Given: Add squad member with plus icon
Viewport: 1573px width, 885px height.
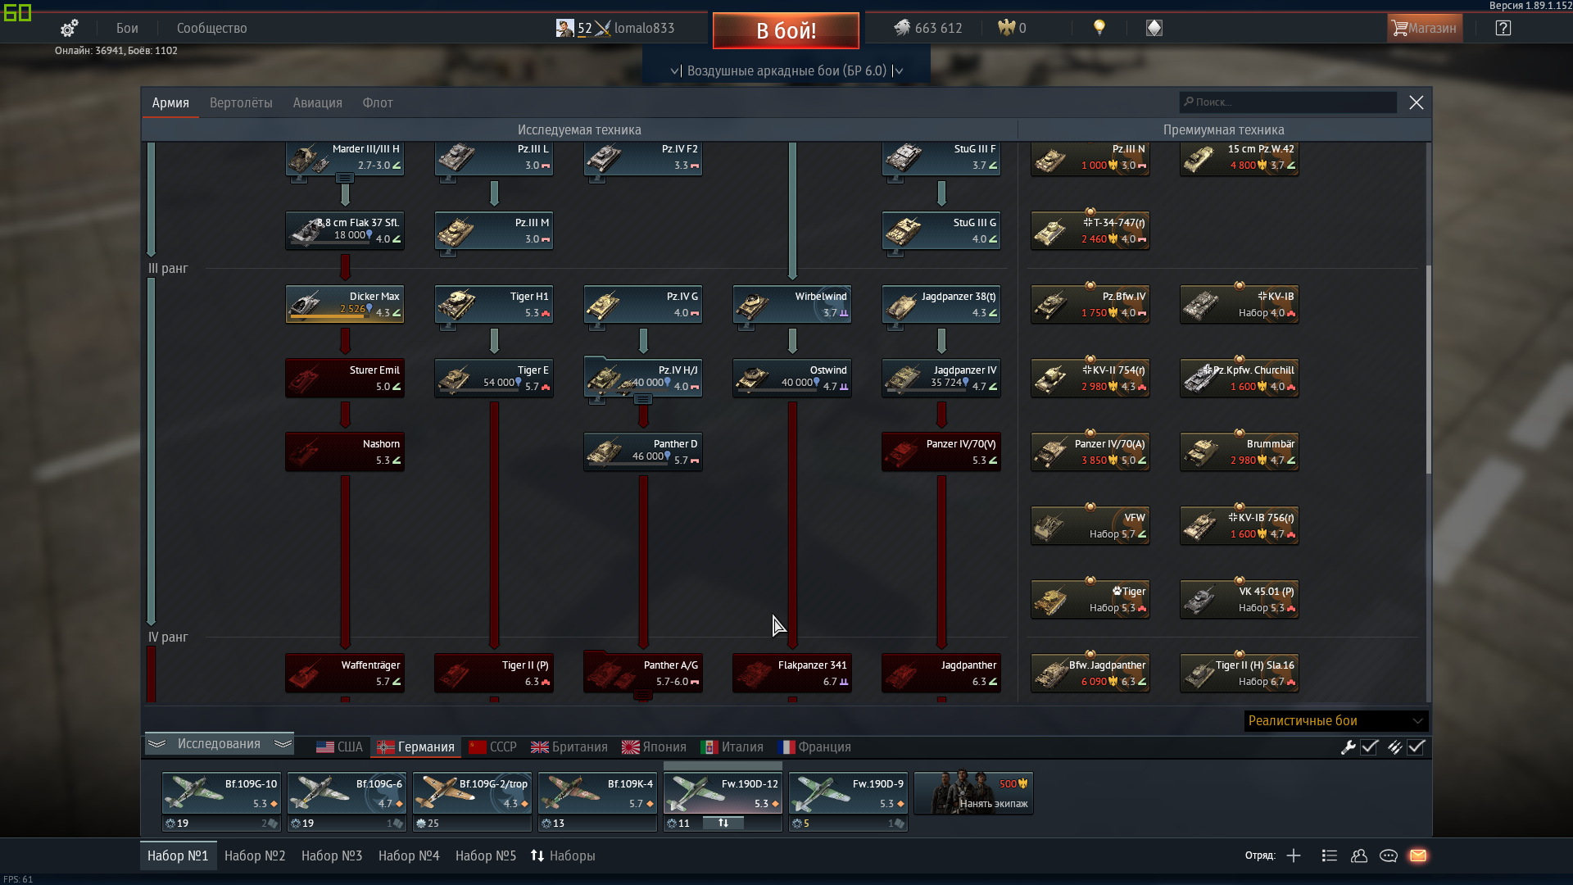Looking at the screenshot, I should click(x=1293, y=855).
